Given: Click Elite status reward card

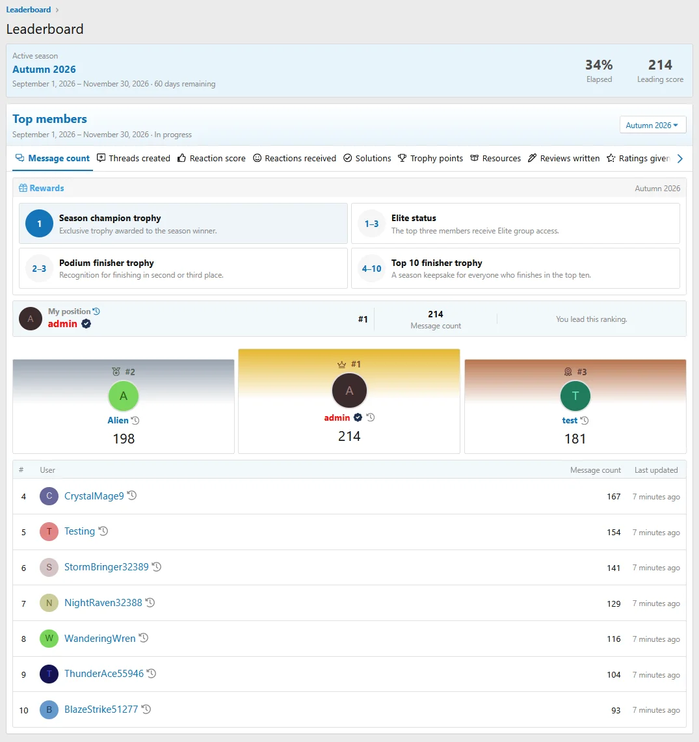Looking at the screenshot, I should (516, 223).
